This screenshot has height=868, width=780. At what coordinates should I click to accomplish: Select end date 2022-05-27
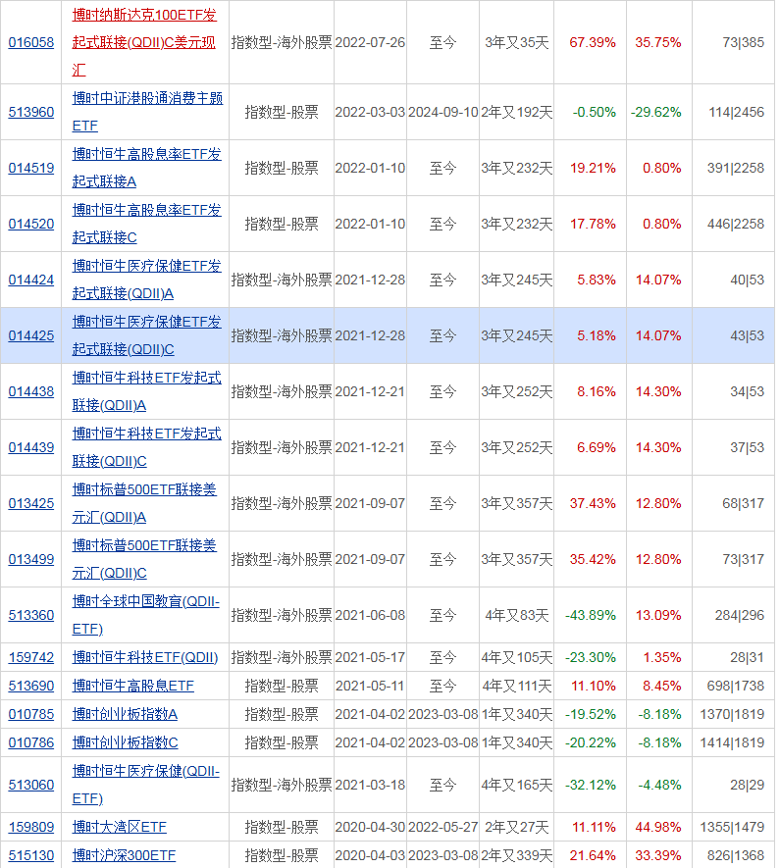[x=442, y=827]
